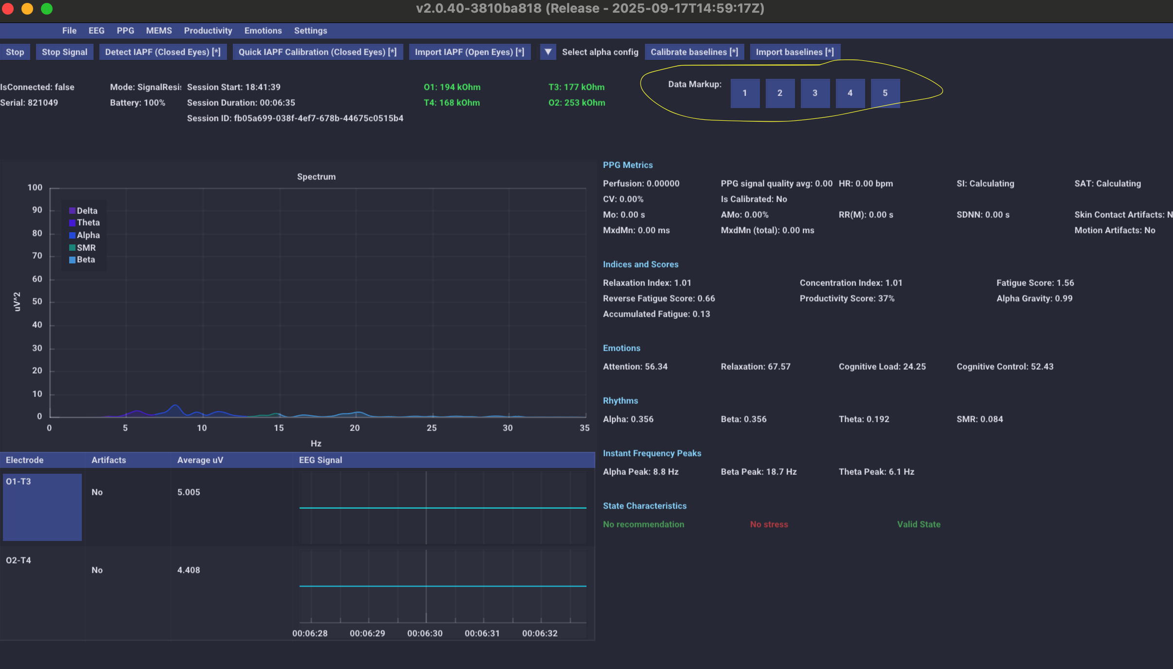1173x669 pixels.
Task: Click the Beta legend color swatch
Action: point(72,260)
